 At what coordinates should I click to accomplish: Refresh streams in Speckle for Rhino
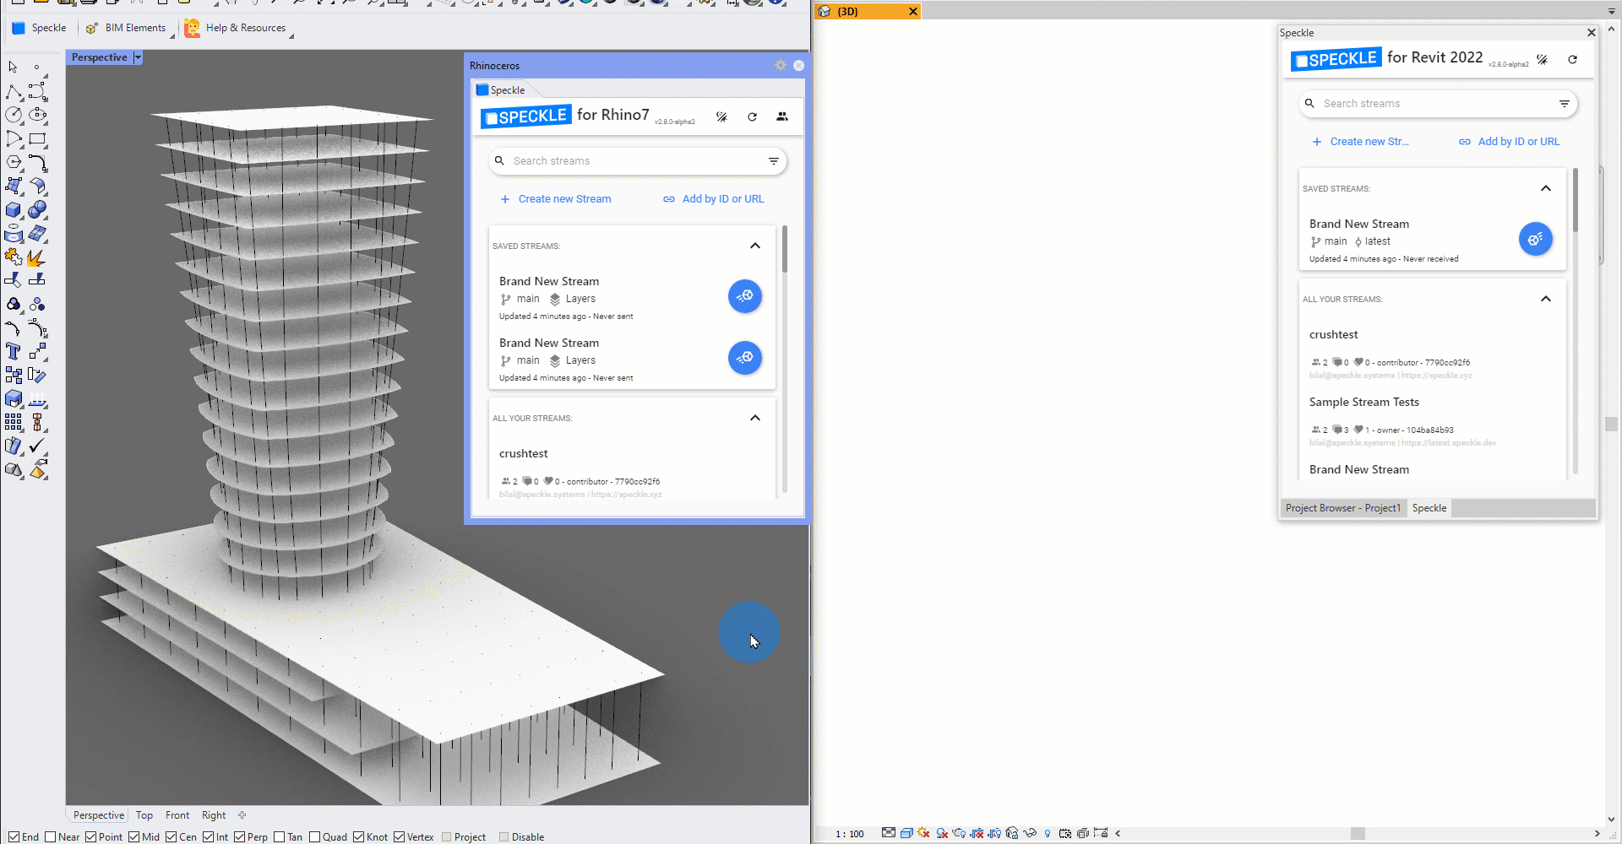752,116
